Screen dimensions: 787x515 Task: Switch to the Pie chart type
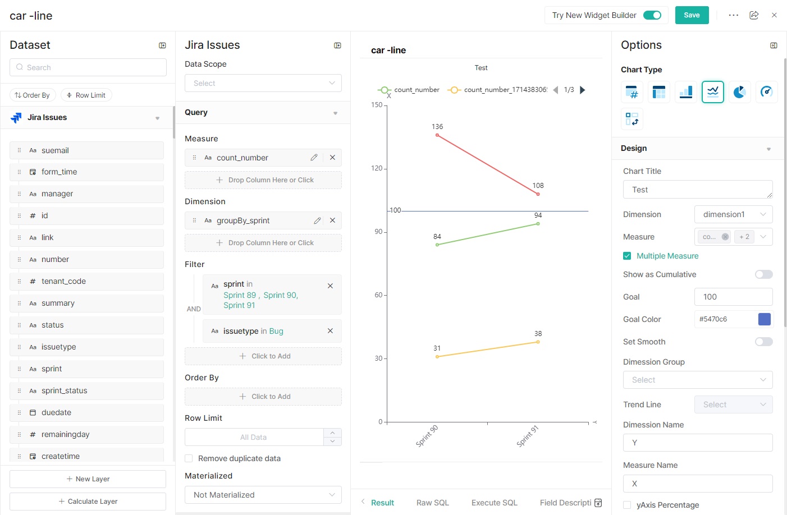[739, 91]
